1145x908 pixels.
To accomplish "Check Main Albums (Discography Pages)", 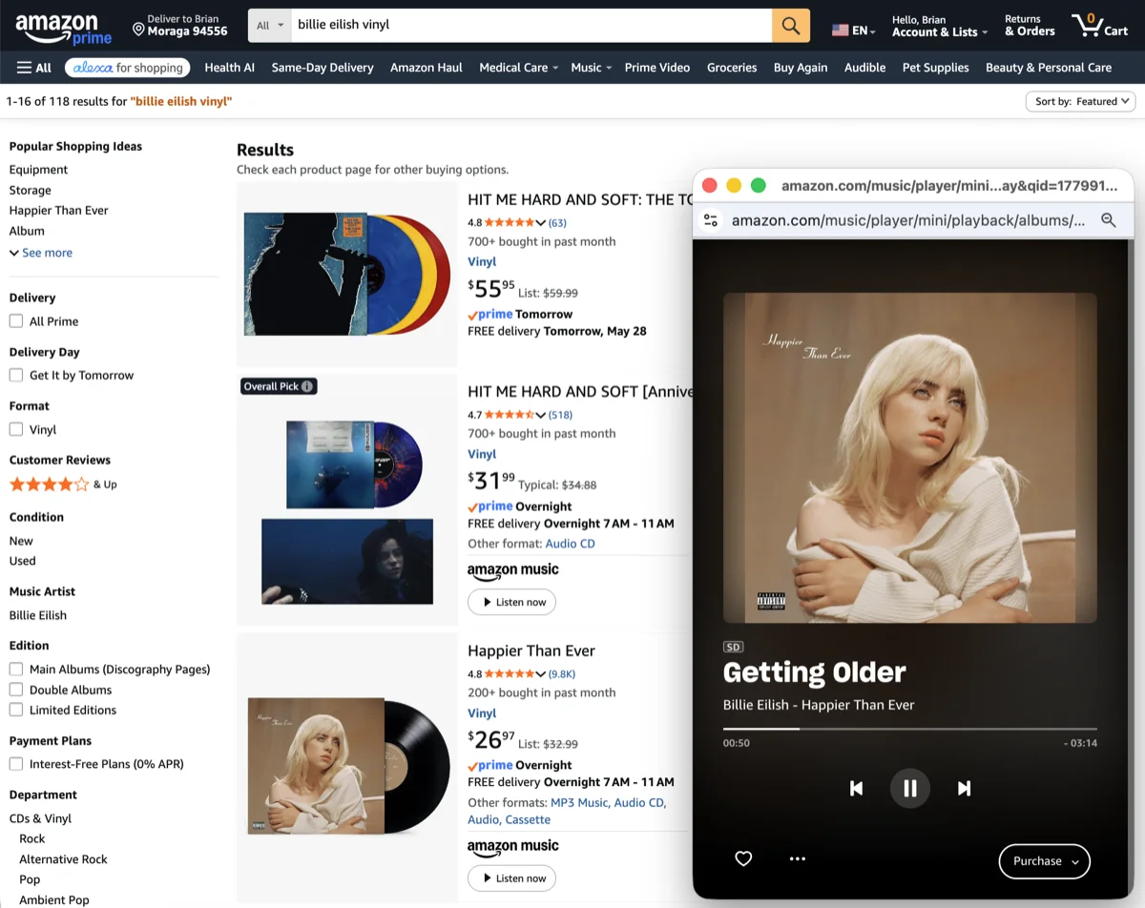I will (x=16, y=669).
